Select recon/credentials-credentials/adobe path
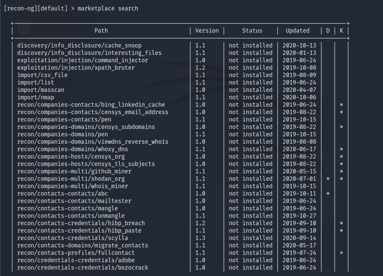This screenshot has width=383, height=276. coord(76,260)
